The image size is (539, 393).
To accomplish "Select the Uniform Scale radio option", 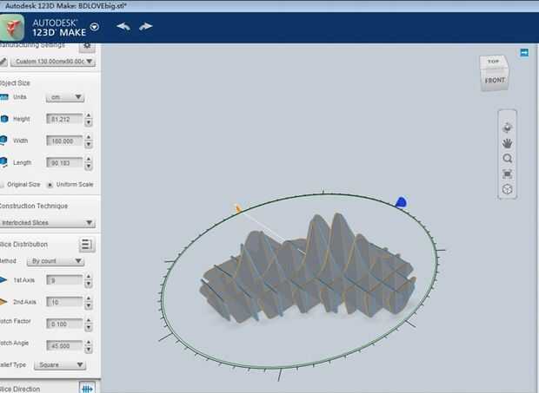I will (x=50, y=185).
